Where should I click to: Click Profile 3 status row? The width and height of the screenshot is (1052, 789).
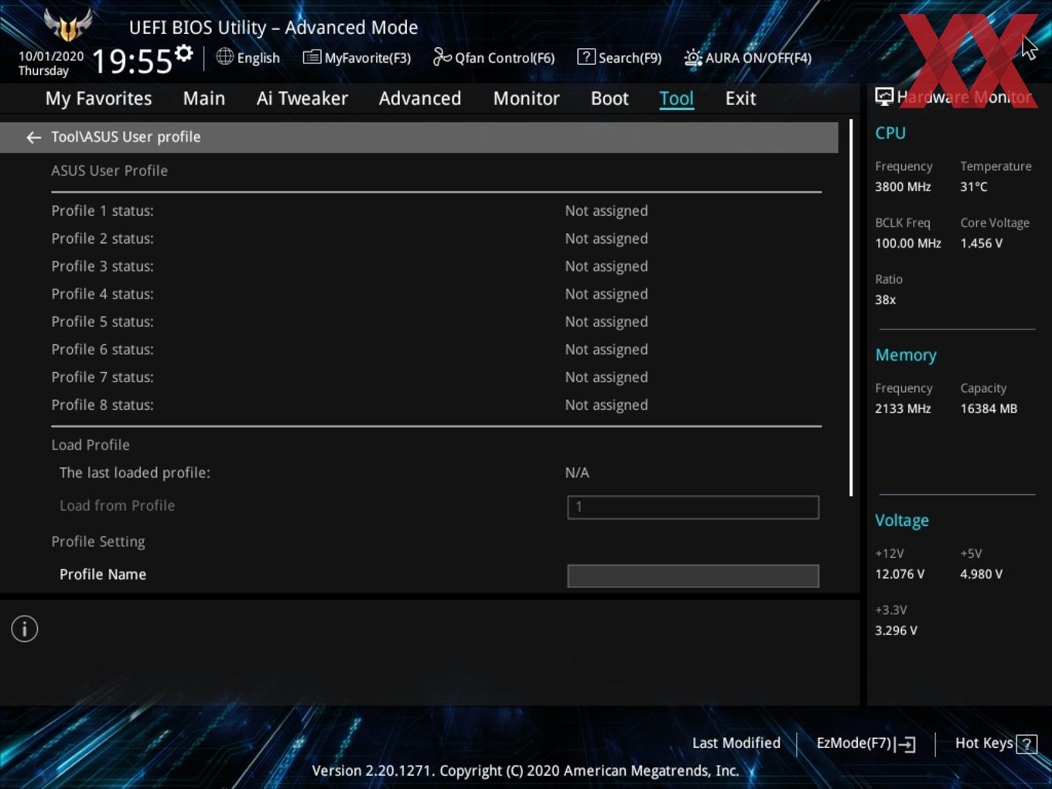point(436,266)
